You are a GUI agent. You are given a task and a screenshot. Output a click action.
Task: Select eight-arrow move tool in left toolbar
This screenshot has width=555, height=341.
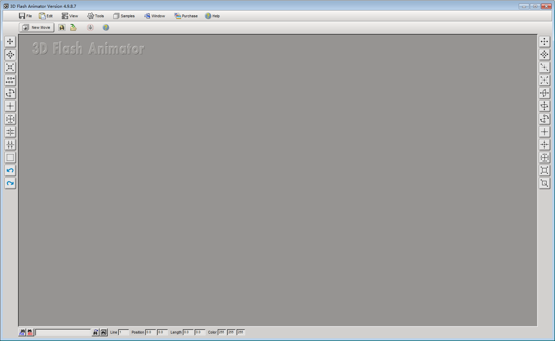(10, 55)
